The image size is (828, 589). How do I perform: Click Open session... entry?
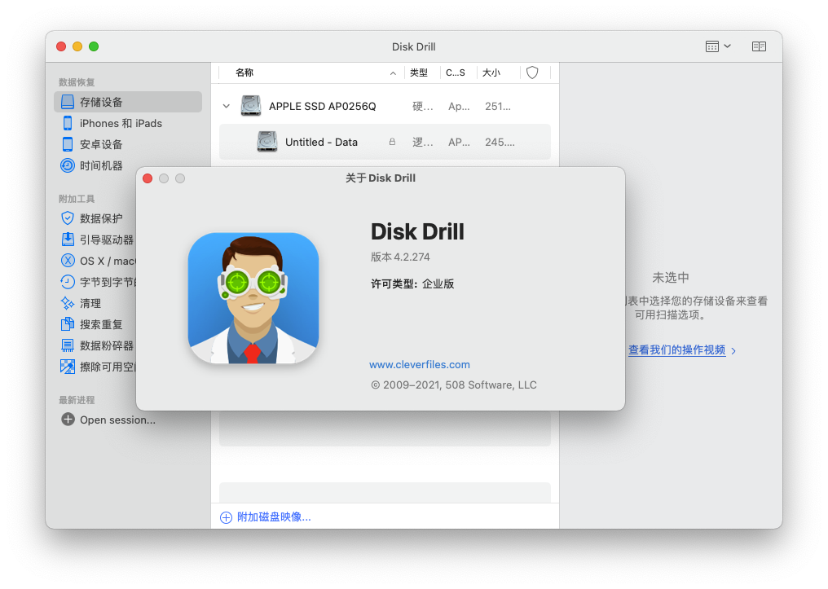tap(117, 420)
